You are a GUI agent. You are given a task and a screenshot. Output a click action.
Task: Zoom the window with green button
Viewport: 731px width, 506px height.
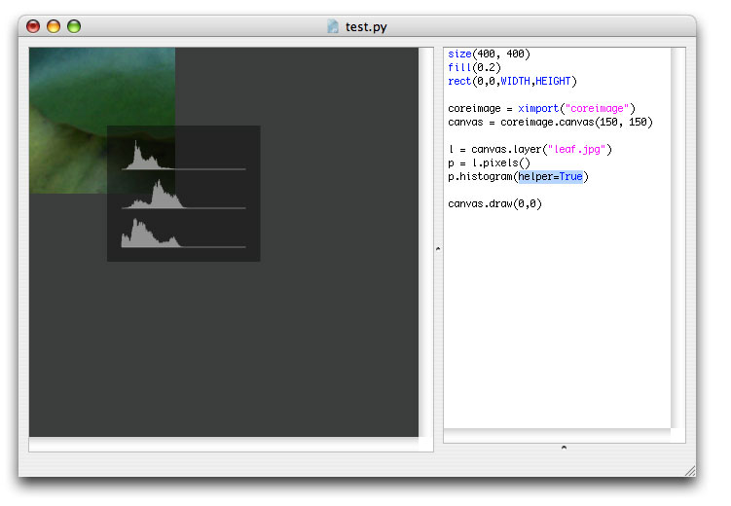(74, 26)
